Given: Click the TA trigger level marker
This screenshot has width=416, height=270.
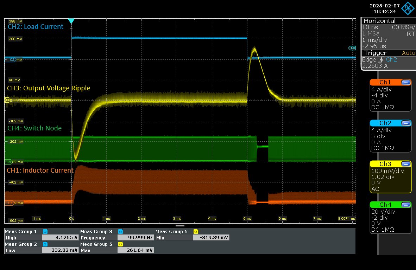Looking at the screenshot, I should pos(352,48).
